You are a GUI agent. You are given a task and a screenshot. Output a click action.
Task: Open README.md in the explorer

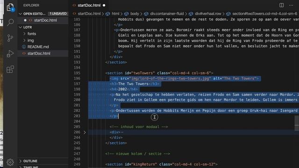[x=38, y=47]
